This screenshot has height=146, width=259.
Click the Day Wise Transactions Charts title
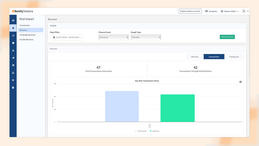click(x=147, y=81)
